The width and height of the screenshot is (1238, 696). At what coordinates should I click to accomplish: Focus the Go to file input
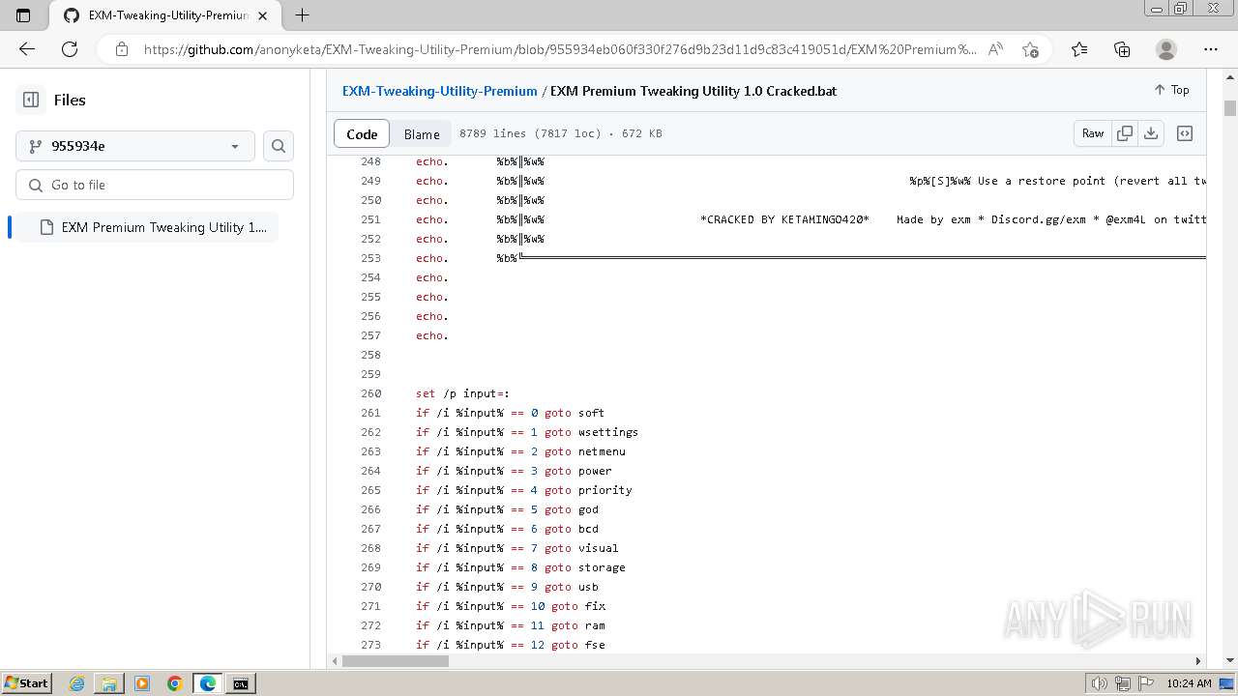click(x=155, y=185)
